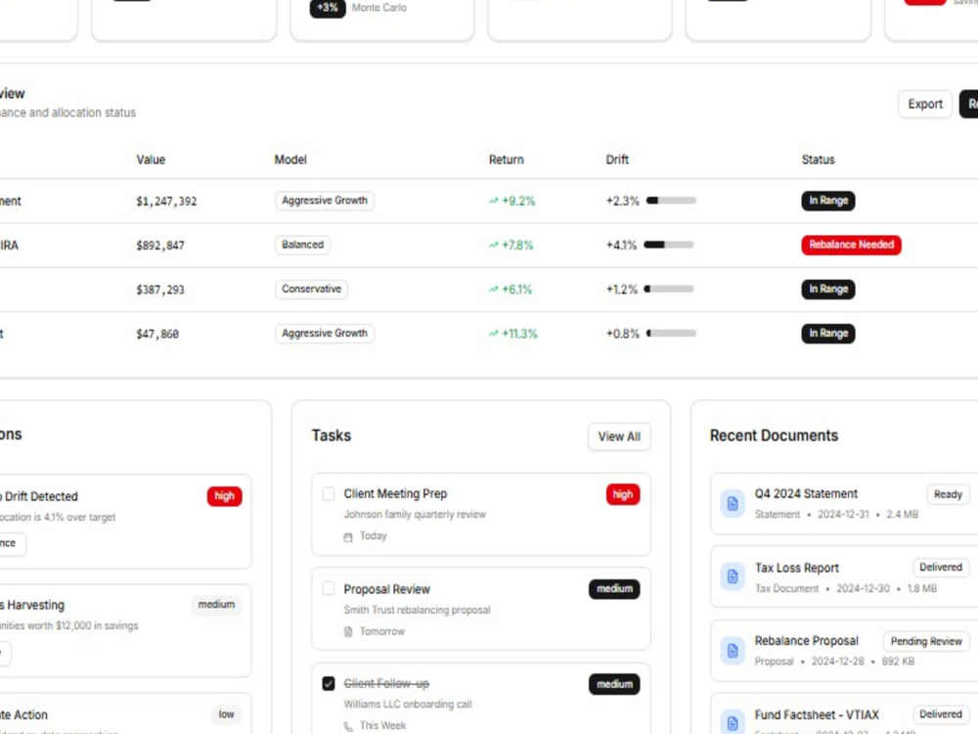Click the document icon beside Tomorrow

pos(348,631)
